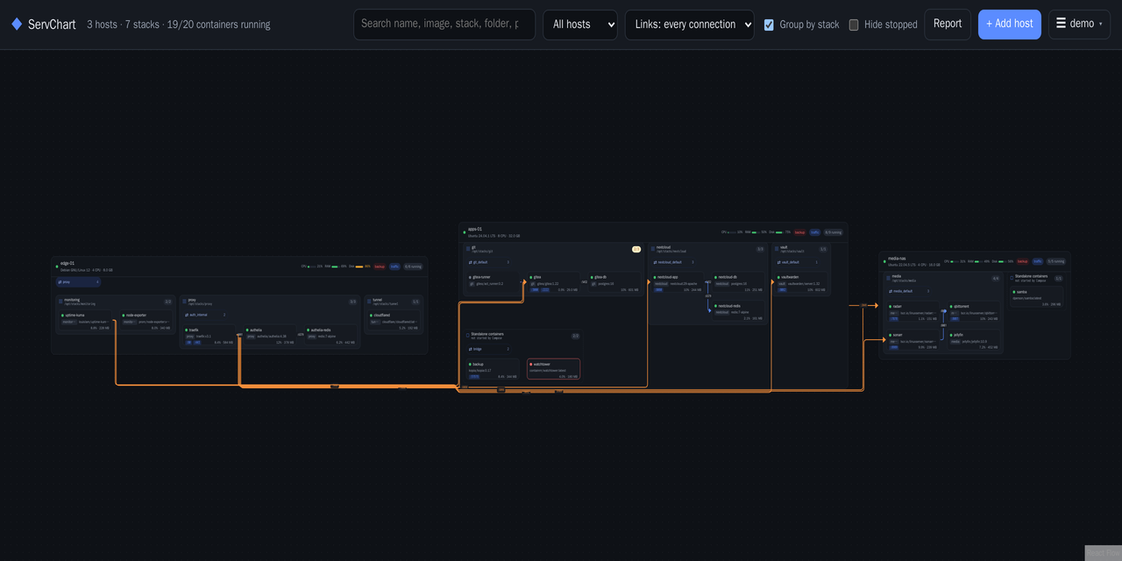The width and height of the screenshot is (1122, 561).
Task: Open the qbittorrent container card
Action: coord(974,311)
